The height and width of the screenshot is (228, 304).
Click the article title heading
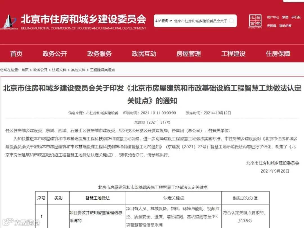(152, 94)
